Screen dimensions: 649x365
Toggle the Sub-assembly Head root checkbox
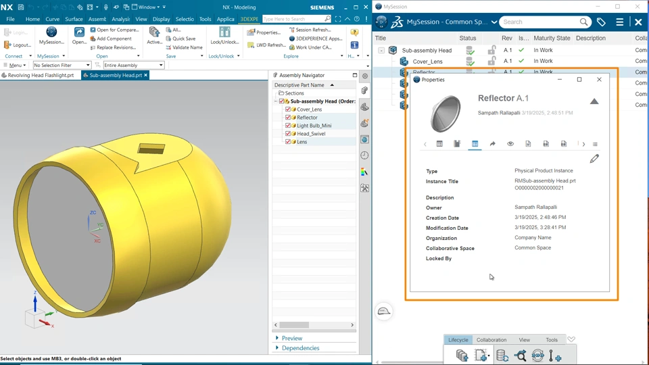(x=281, y=101)
